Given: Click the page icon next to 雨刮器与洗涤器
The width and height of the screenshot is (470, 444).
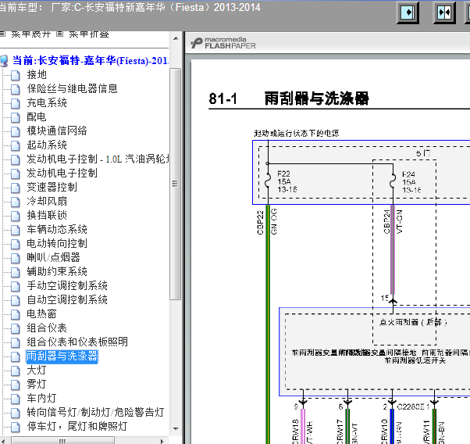Looking at the screenshot, I should click(x=16, y=356).
